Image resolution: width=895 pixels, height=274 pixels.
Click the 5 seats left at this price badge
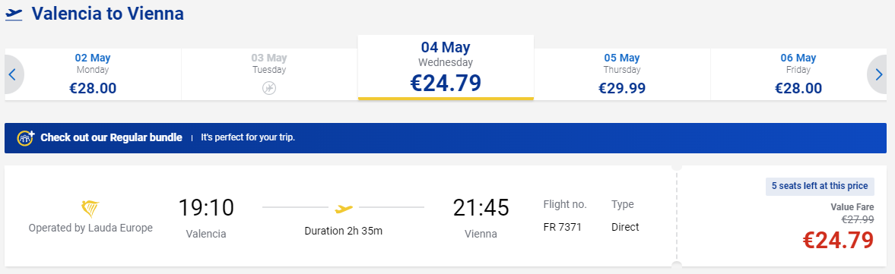[820, 186]
